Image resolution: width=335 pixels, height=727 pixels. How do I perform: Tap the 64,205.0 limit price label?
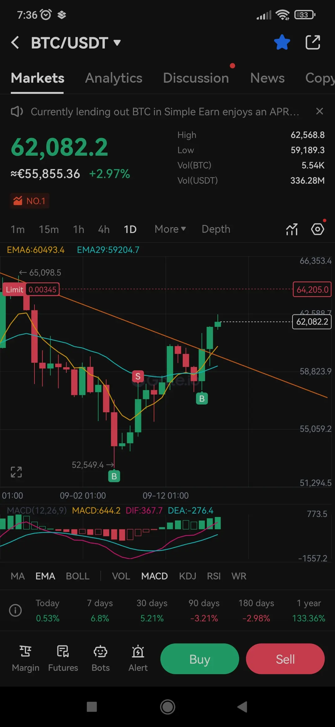[312, 290]
